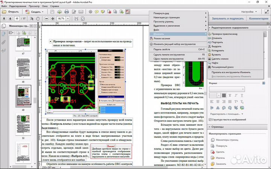Click the fit full page icon
The height and width of the screenshot is (169, 271).
tap(82, 18)
